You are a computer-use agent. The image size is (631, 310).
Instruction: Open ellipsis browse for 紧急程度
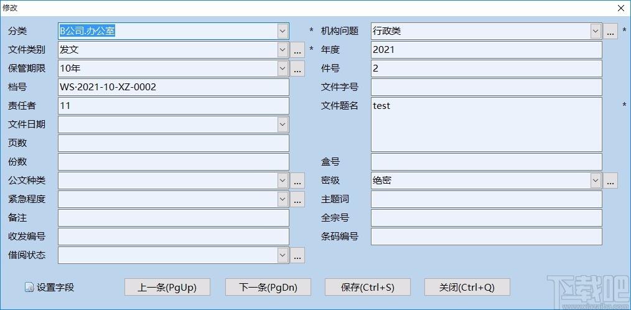coord(298,199)
